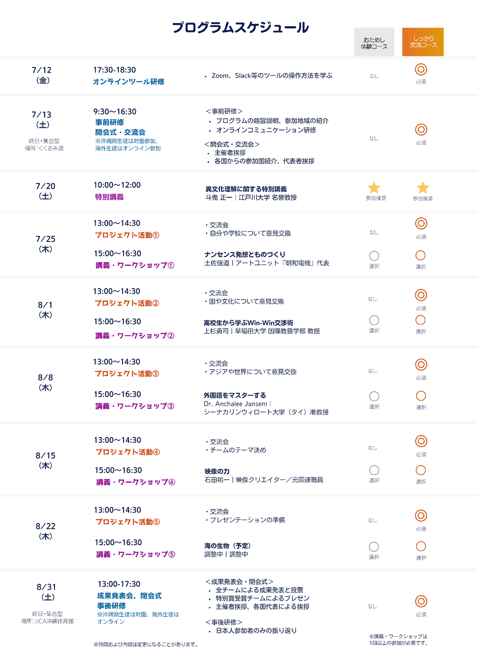Select orange circle for ワークショップ⑤ in exchange course
The width and height of the screenshot is (478, 658).
coord(421,546)
